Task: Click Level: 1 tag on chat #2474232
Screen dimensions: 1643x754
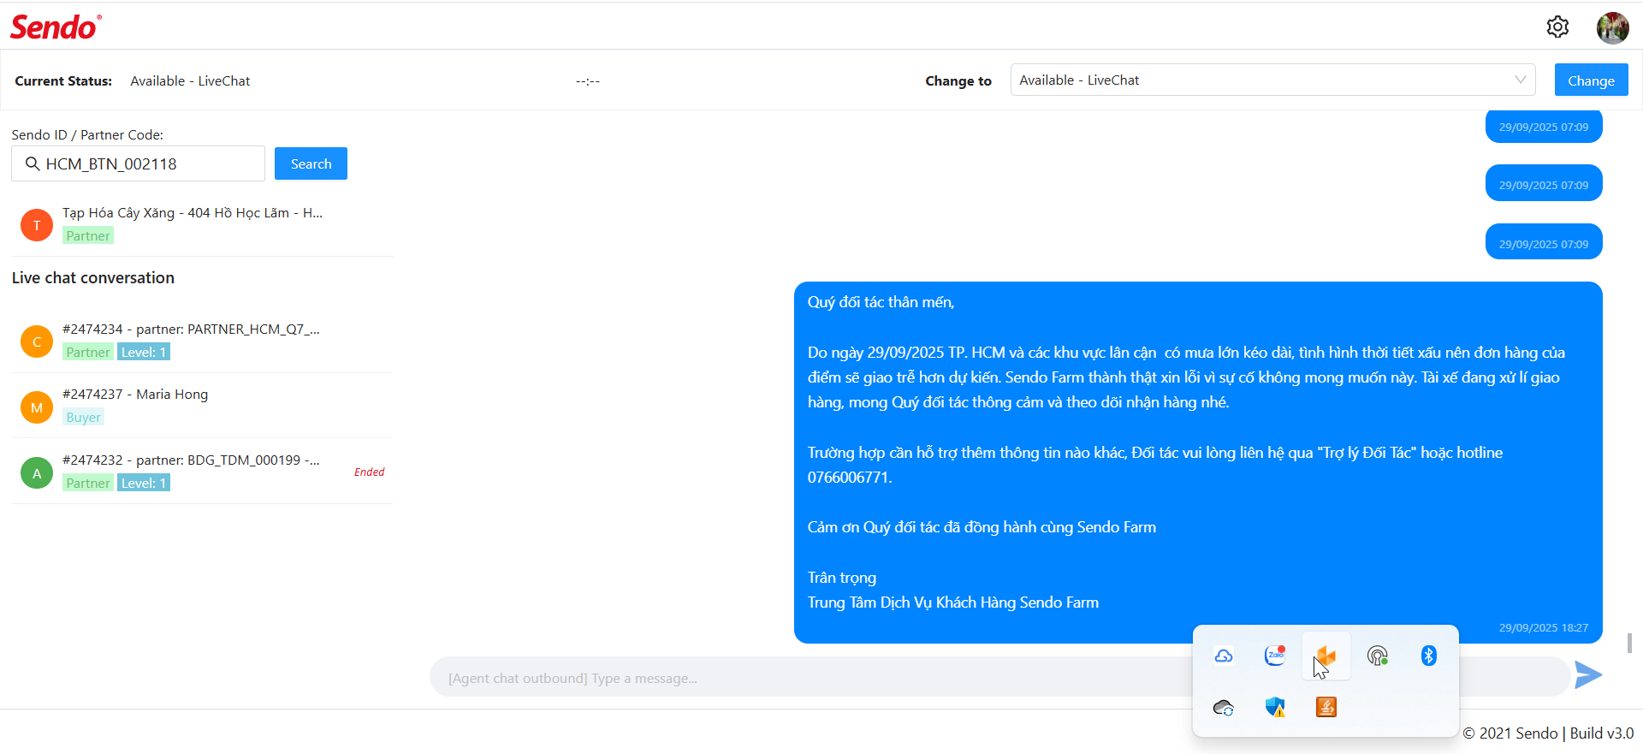Action: tap(144, 483)
